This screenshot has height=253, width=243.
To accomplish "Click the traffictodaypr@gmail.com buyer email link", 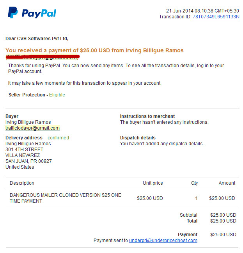I will point(32,128).
